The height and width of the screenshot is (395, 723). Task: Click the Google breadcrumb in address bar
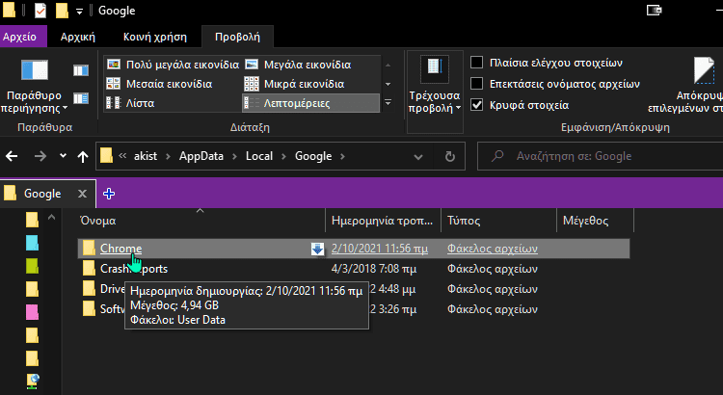point(313,156)
